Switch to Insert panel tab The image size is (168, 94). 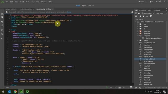coord(149,10)
